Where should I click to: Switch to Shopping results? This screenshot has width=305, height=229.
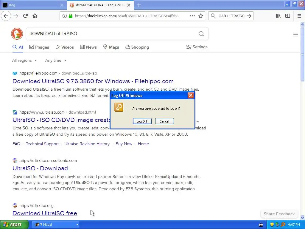(137, 47)
